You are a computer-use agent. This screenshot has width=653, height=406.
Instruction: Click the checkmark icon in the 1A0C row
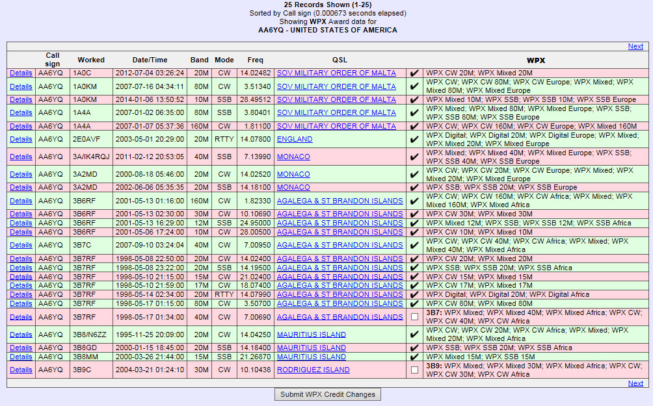tap(414, 73)
